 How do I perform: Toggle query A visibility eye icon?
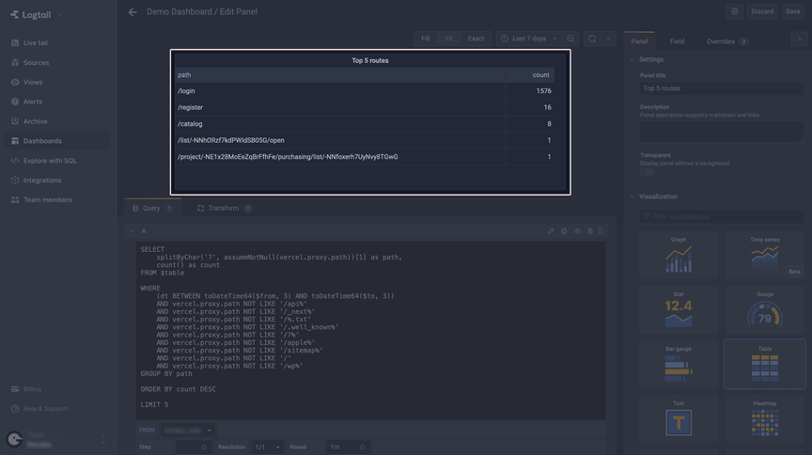point(577,231)
